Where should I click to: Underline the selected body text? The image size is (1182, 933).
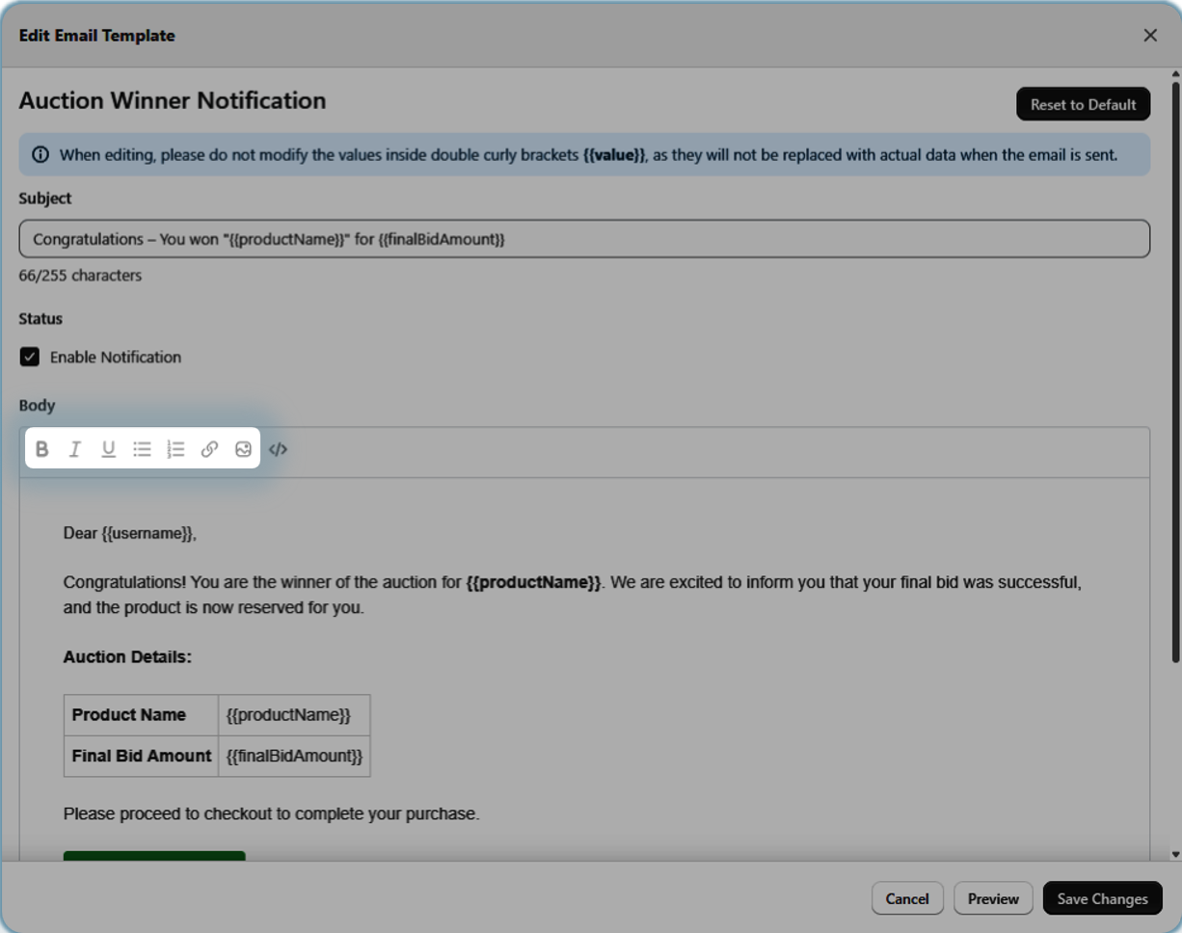click(109, 449)
